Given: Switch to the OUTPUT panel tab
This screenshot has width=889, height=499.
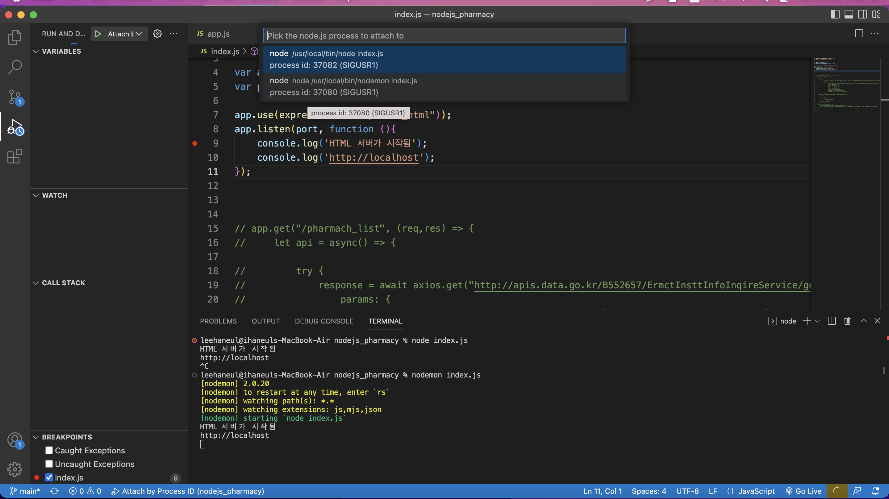Looking at the screenshot, I should [266, 321].
